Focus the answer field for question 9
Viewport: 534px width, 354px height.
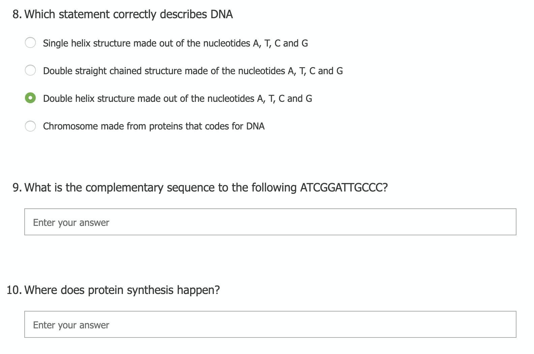click(x=270, y=222)
